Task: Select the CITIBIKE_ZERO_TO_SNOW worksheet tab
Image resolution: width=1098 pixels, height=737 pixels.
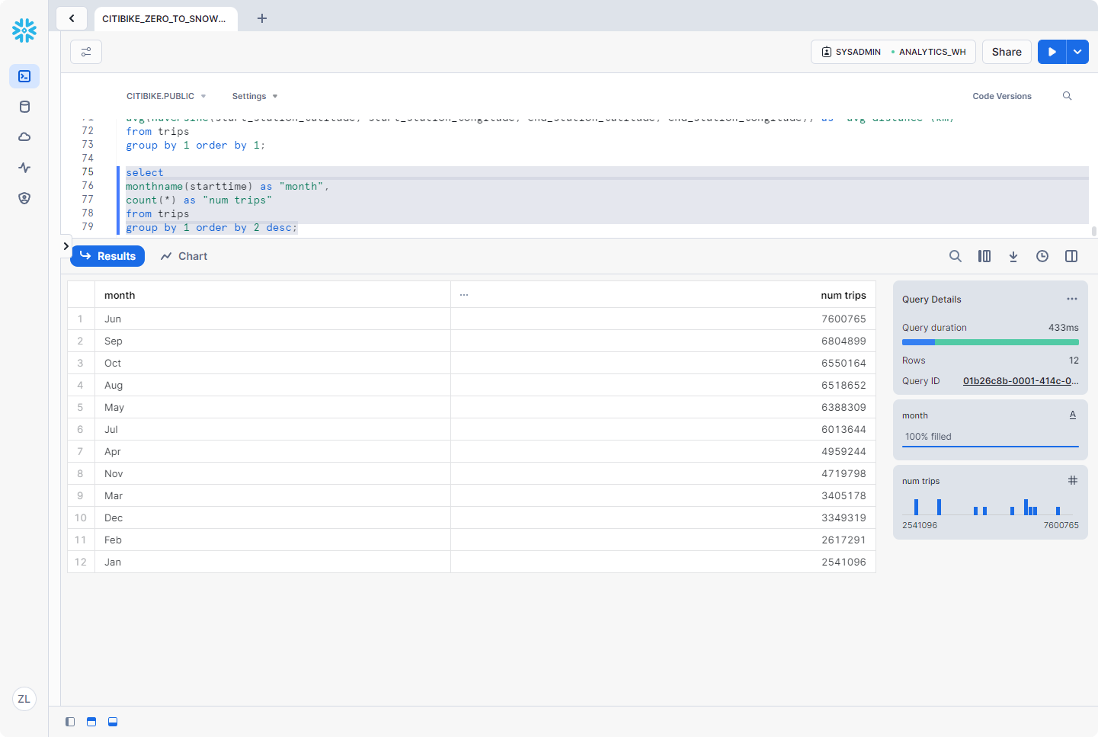Action: [165, 18]
